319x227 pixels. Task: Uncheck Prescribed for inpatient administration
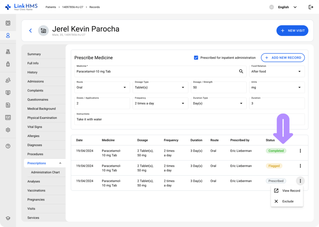pos(196,58)
